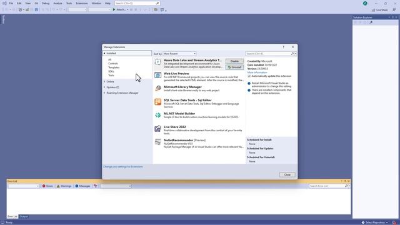
Task: Switch to the Error List tab
Action: (12, 216)
